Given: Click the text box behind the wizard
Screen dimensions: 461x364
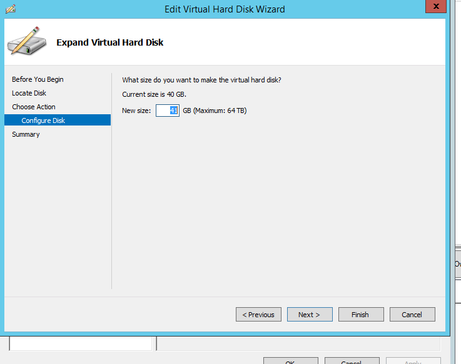Looking at the screenshot, I should [81, 344].
